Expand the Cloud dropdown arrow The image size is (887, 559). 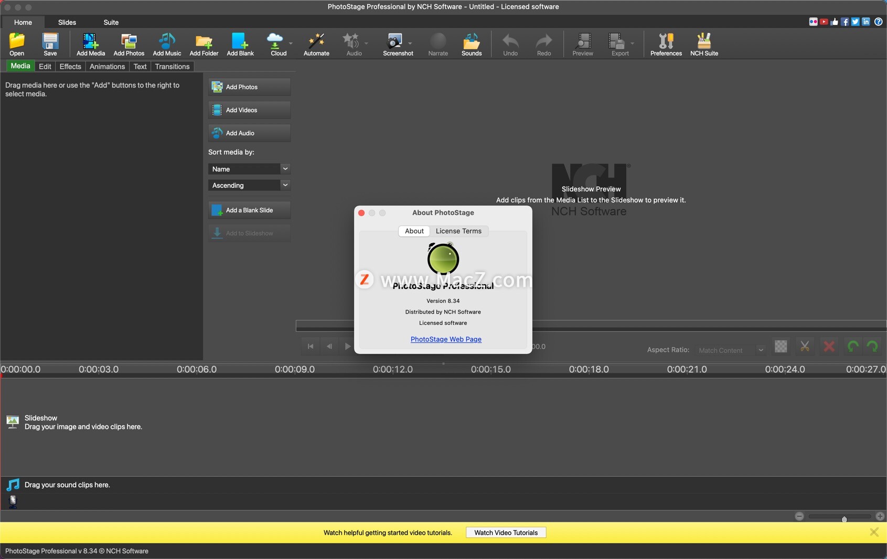coord(291,43)
